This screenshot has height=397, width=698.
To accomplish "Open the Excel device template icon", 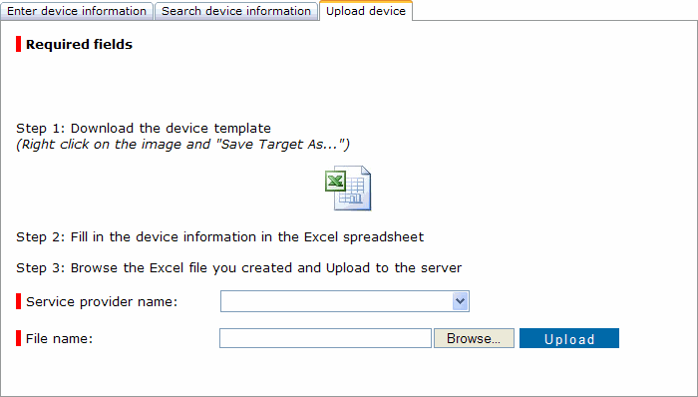I will [x=348, y=188].
